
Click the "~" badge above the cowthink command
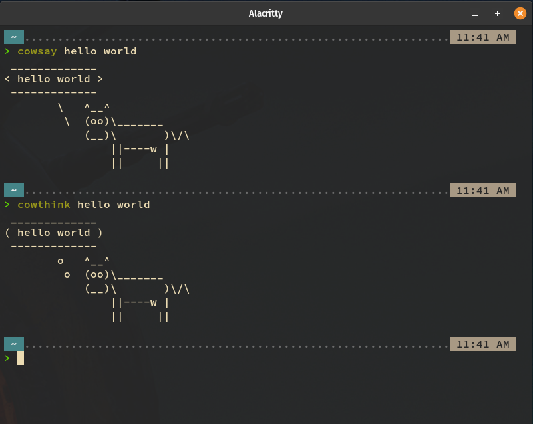(13, 191)
